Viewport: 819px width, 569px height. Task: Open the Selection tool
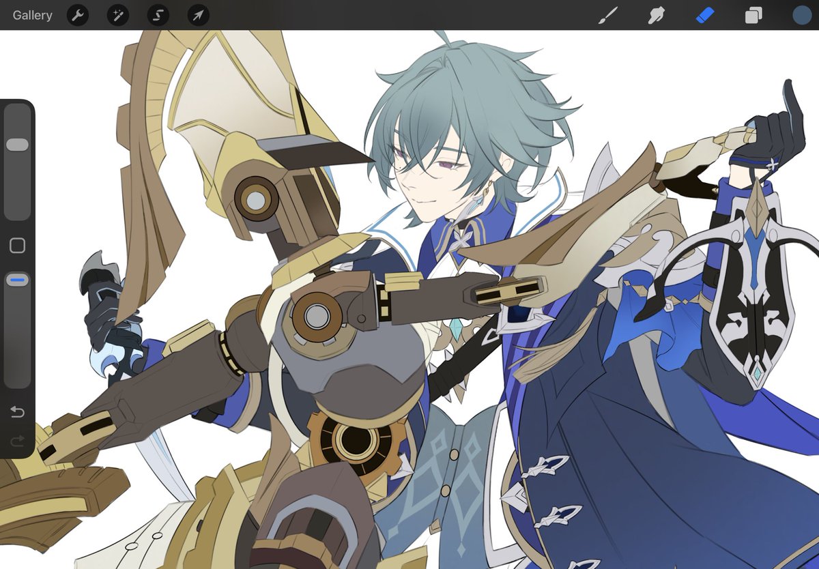pyautogui.click(x=158, y=15)
